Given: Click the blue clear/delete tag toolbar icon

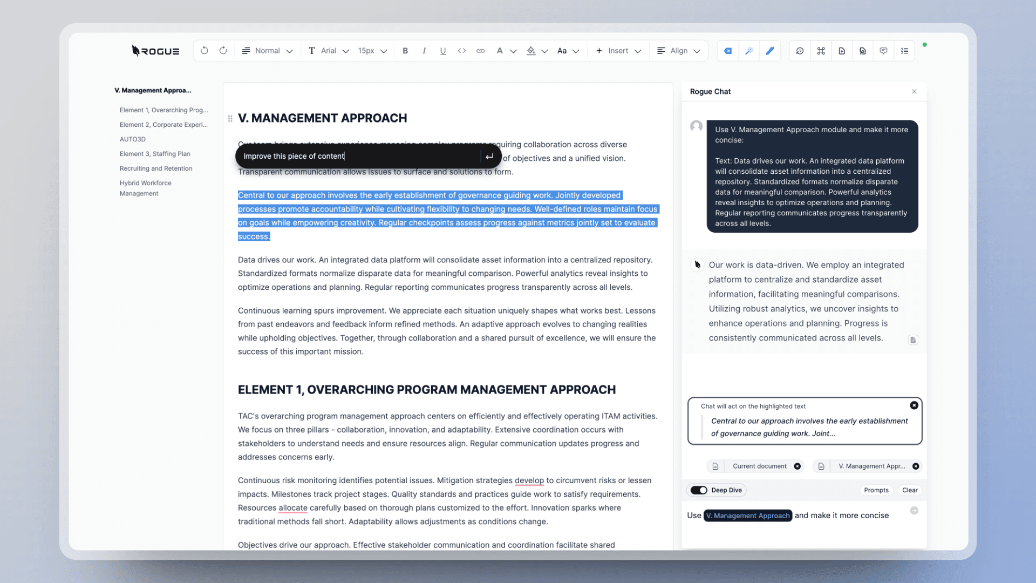Looking at the screenshot, I should click(x=728, y=51).
